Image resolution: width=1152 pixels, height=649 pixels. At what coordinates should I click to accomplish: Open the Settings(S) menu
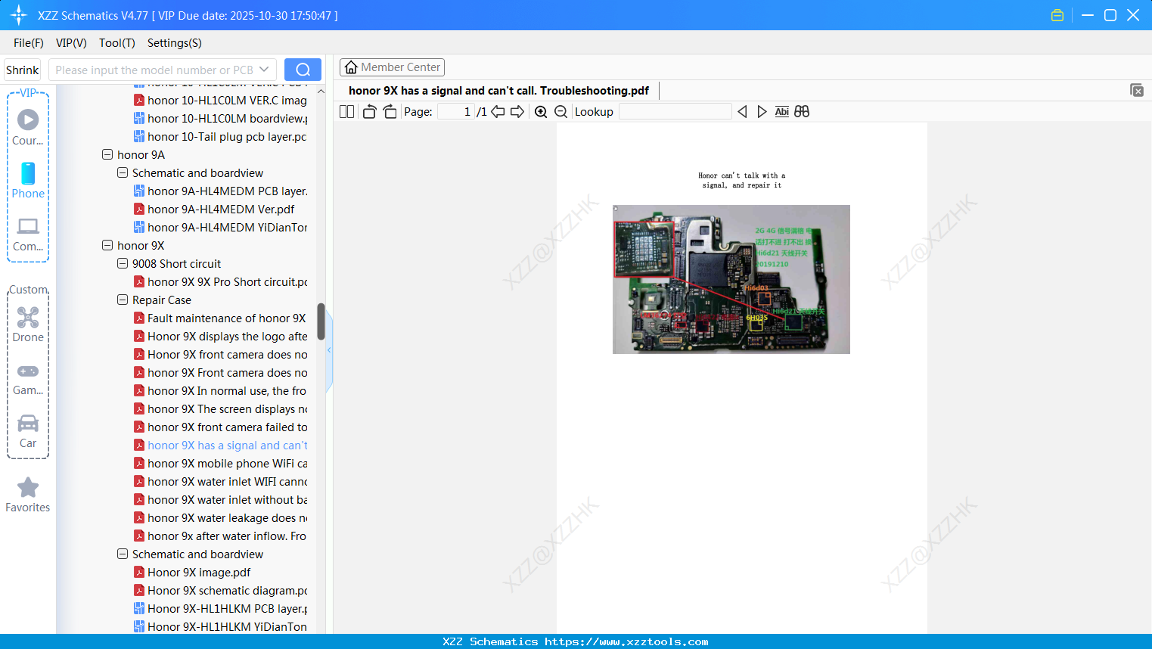click(175, 43)
